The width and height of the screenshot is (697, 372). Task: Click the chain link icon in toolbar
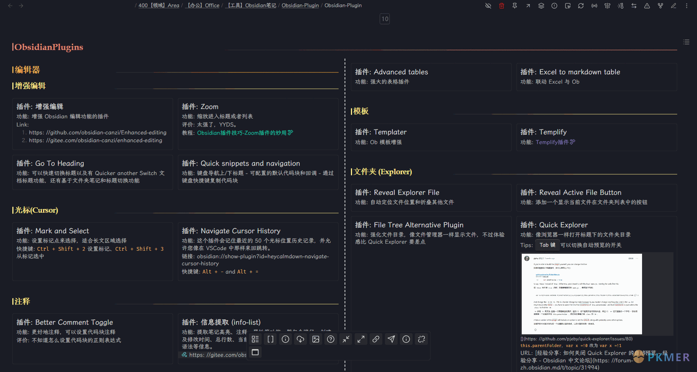[376, 339]
